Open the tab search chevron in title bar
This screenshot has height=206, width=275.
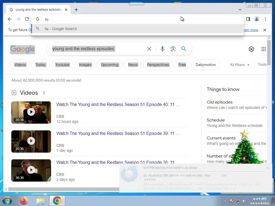click(240, 10)
